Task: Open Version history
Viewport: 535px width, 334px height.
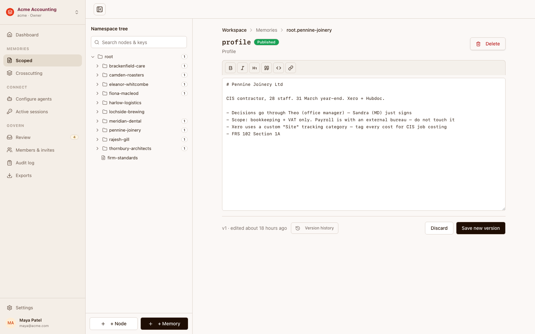Action: tap(315, 228)
